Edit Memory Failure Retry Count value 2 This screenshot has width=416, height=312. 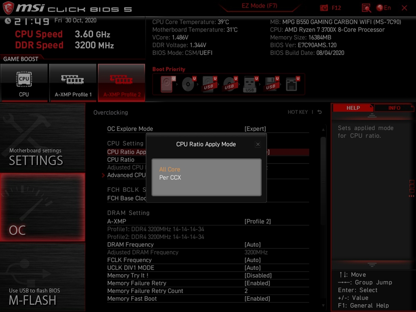tap(246, 291)
